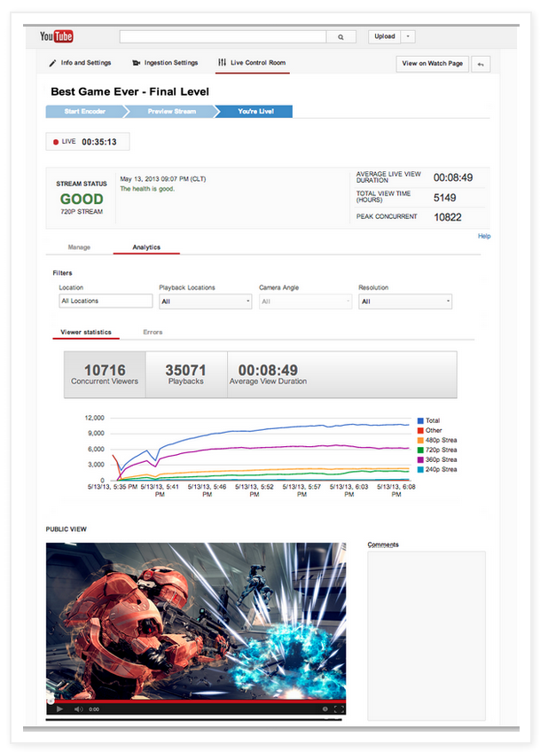Click inside the Comments box

pyautogui.click(x=427, y=636)
